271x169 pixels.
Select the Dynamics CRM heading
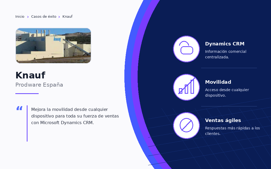click(225, 44)
